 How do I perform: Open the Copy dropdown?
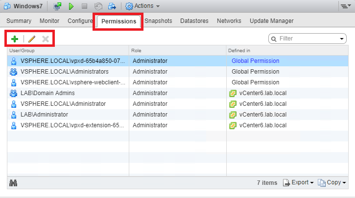332,183
